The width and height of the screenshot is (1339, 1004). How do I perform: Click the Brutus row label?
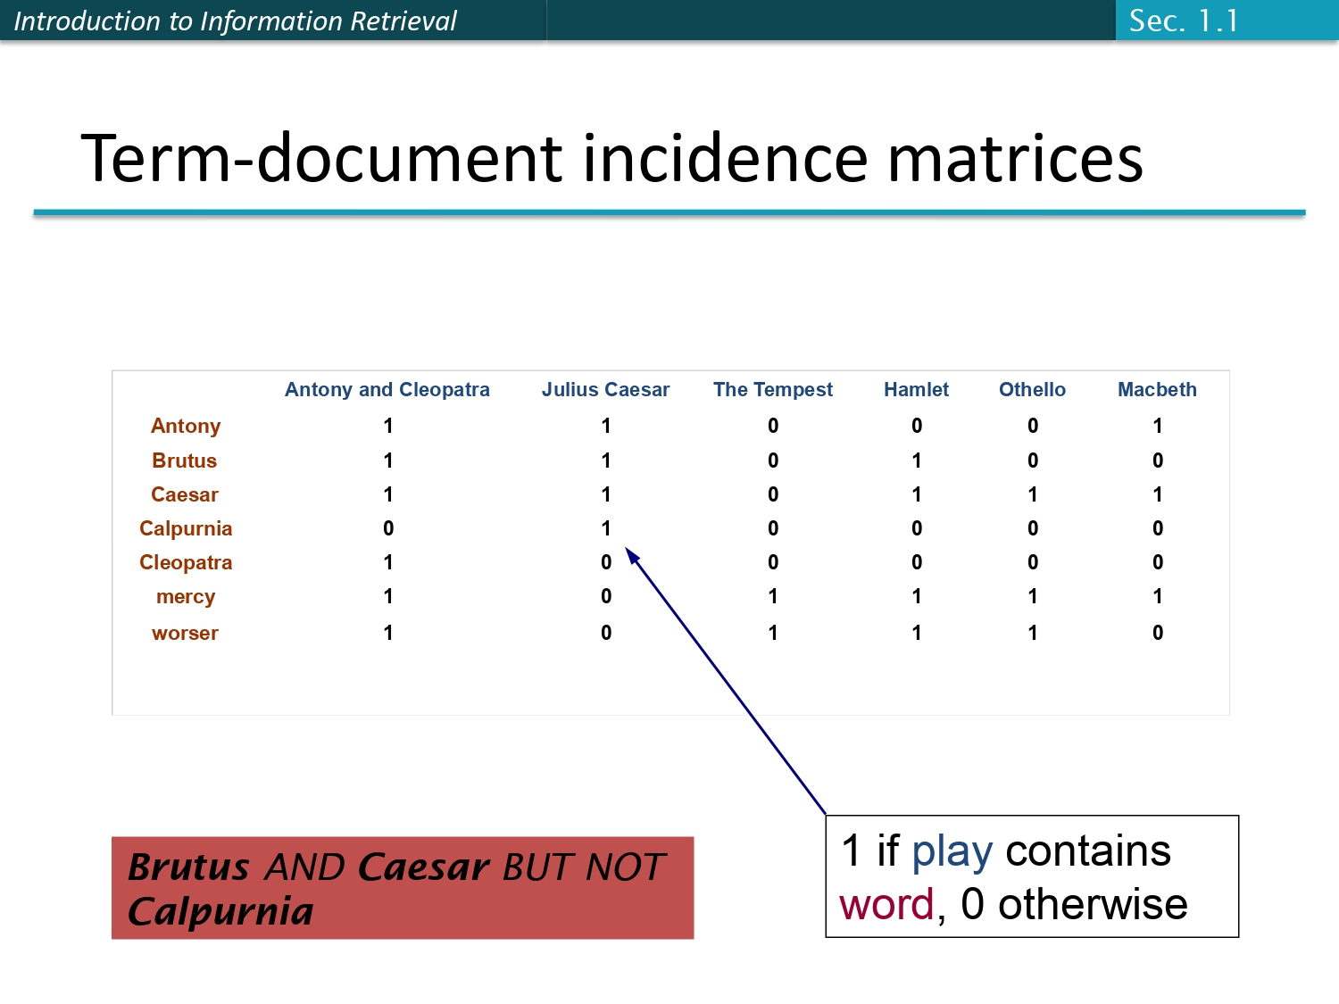pyautogui.click(x=185, y=461)
